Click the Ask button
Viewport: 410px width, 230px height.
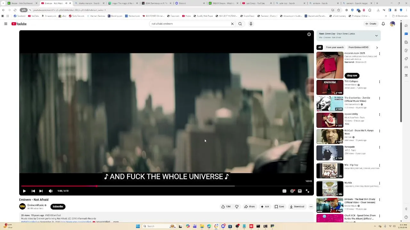(x=265, y=207)
